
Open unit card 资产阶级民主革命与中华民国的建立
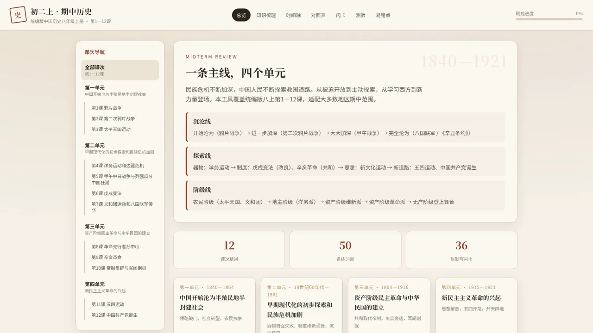(389, 305)
